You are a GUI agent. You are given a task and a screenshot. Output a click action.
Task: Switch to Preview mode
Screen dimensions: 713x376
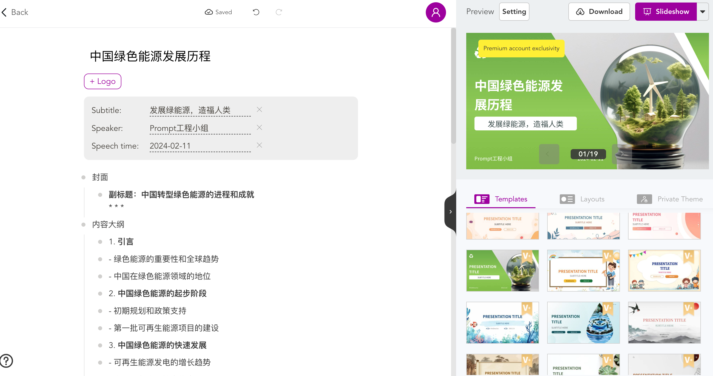[x=480, y=11]
